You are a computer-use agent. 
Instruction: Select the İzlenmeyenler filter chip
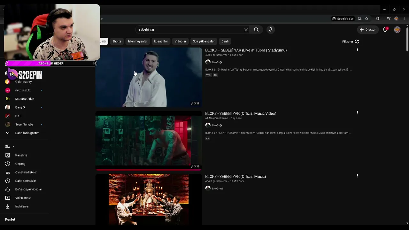138,41
